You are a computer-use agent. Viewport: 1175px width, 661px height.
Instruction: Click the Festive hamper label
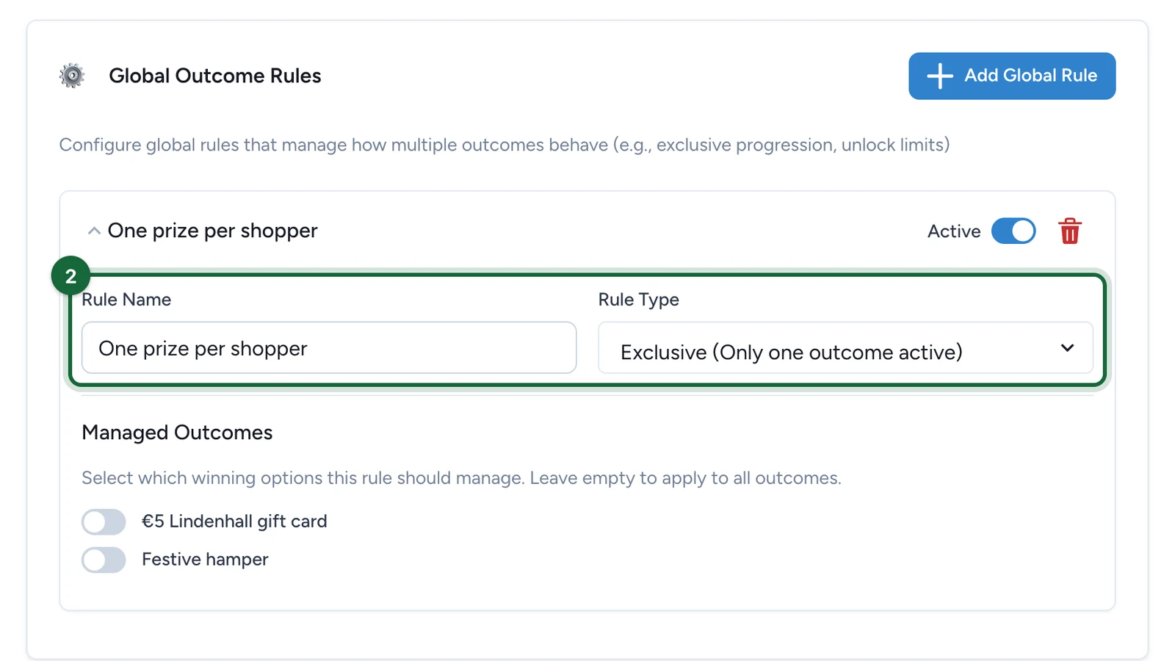click(x=205, y=560)
